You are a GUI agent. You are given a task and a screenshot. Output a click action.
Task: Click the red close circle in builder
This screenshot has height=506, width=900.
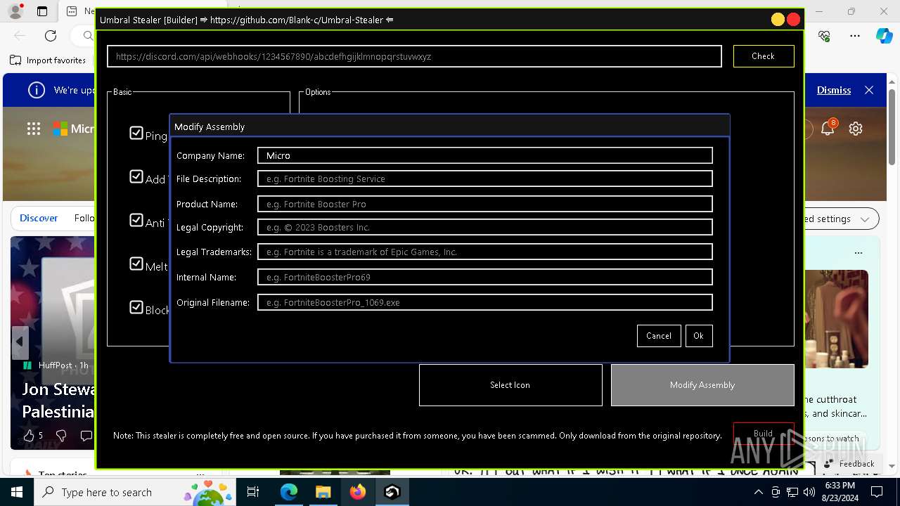[794, 20]
